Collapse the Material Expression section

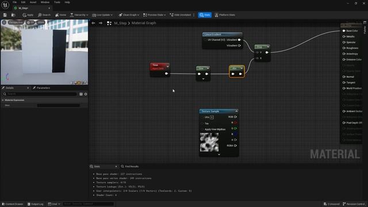point(3,100)
